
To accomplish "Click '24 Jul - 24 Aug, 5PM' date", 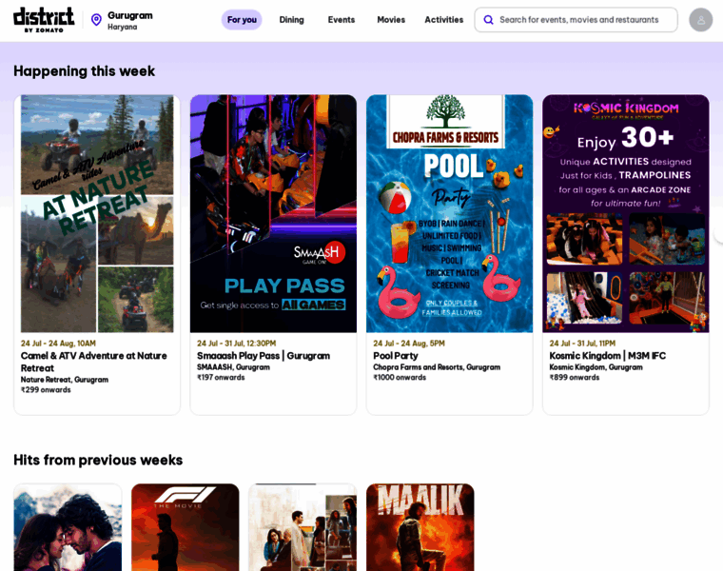I will click(409, 344).
